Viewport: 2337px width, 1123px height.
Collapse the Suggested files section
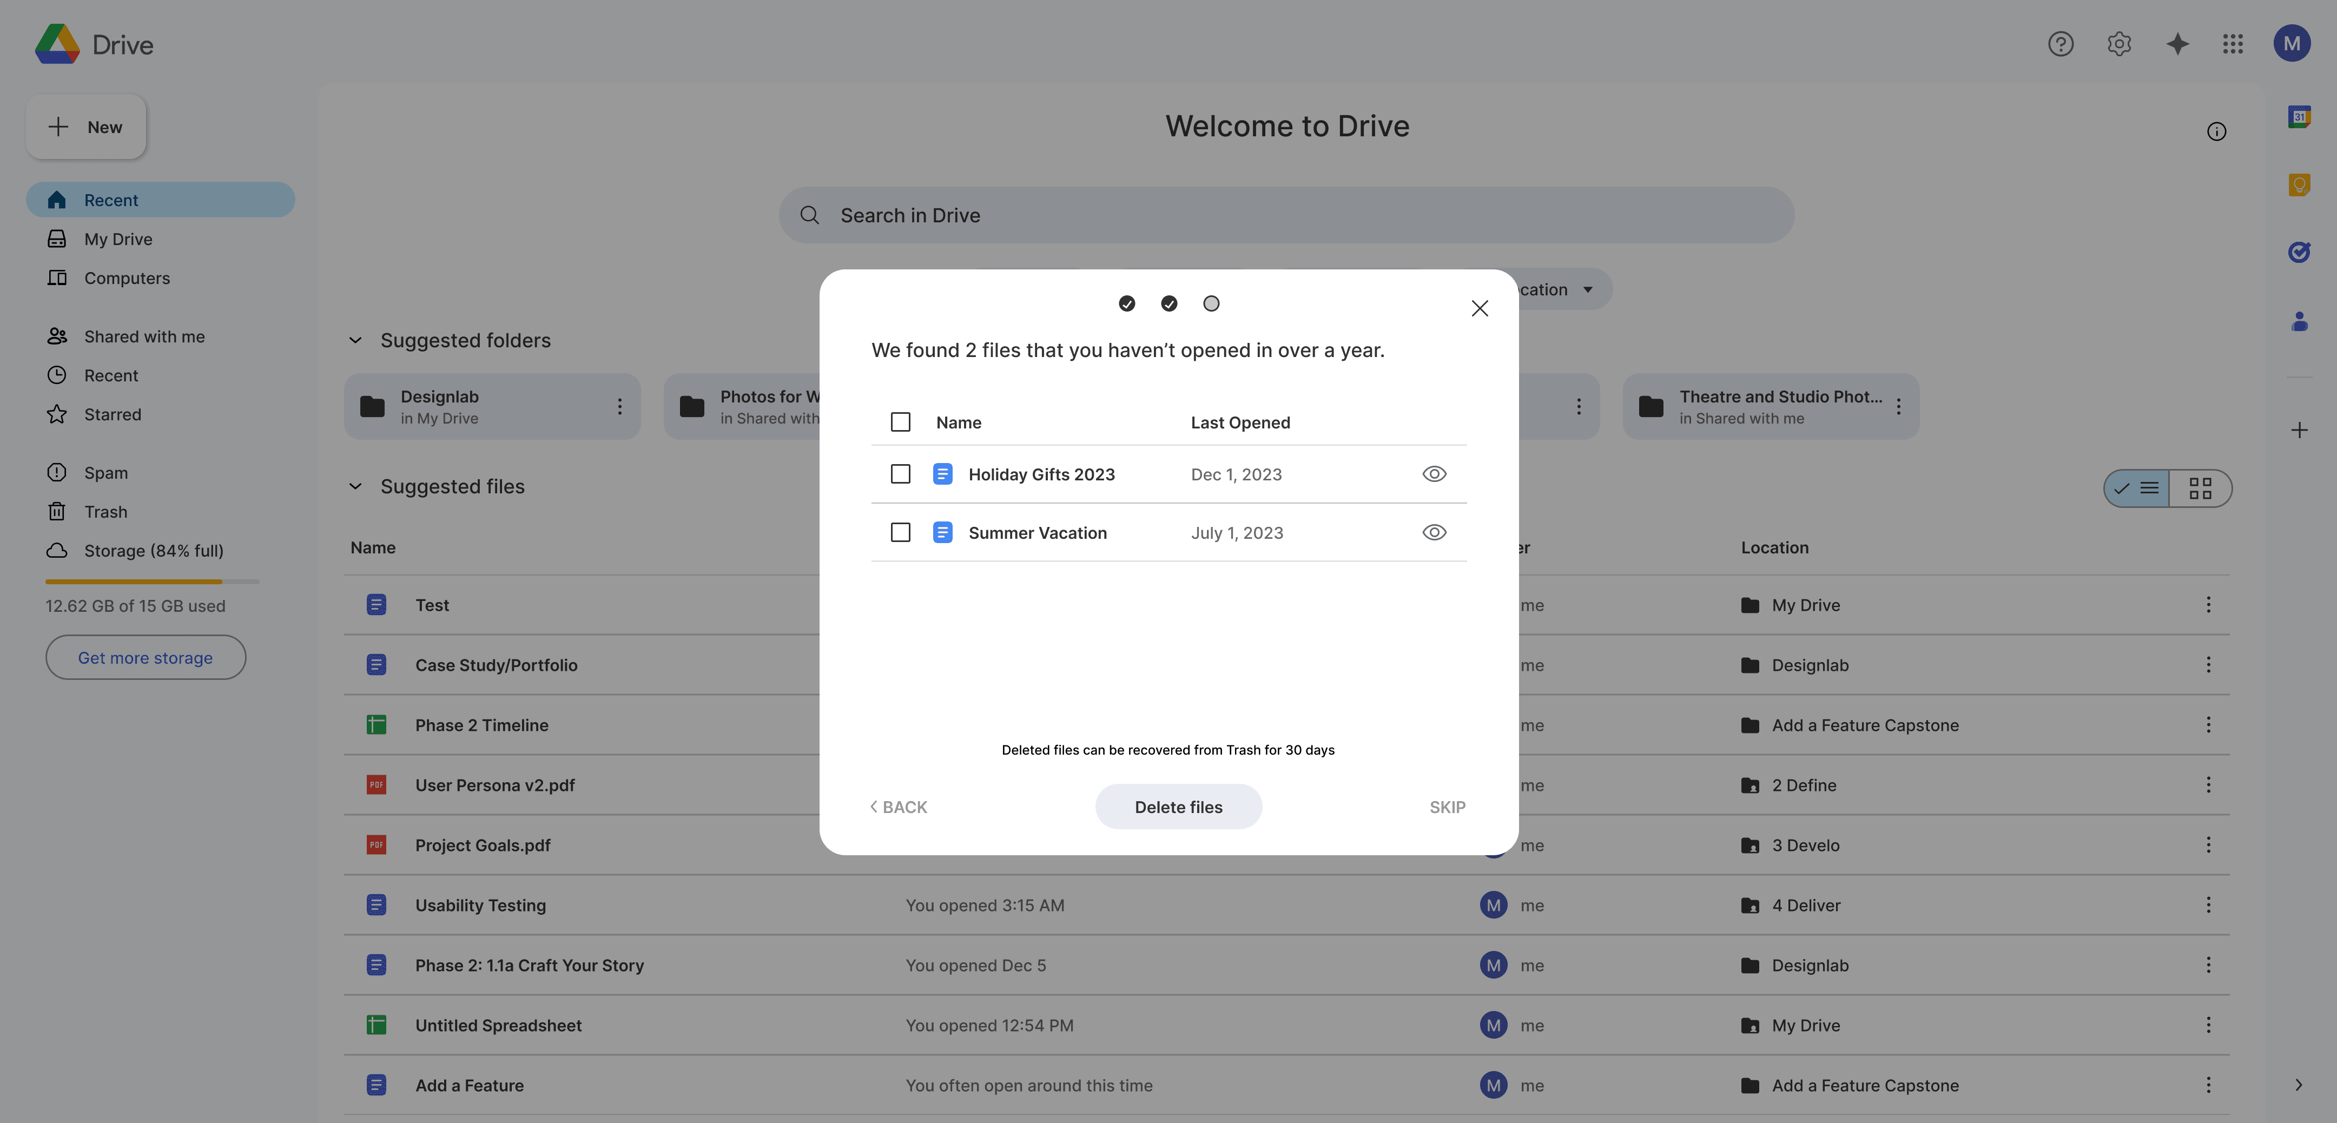point(355,486)
